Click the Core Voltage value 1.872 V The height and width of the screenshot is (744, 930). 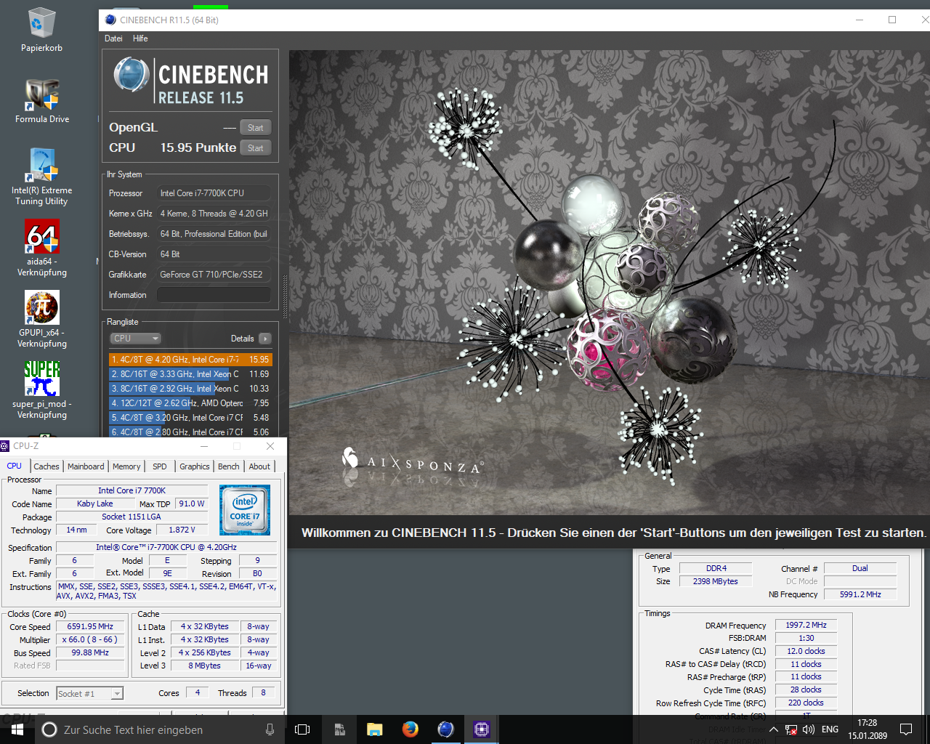click(183, 530)
